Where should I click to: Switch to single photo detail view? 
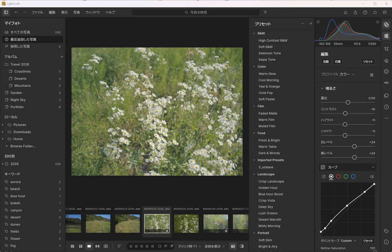click(89, 246)
